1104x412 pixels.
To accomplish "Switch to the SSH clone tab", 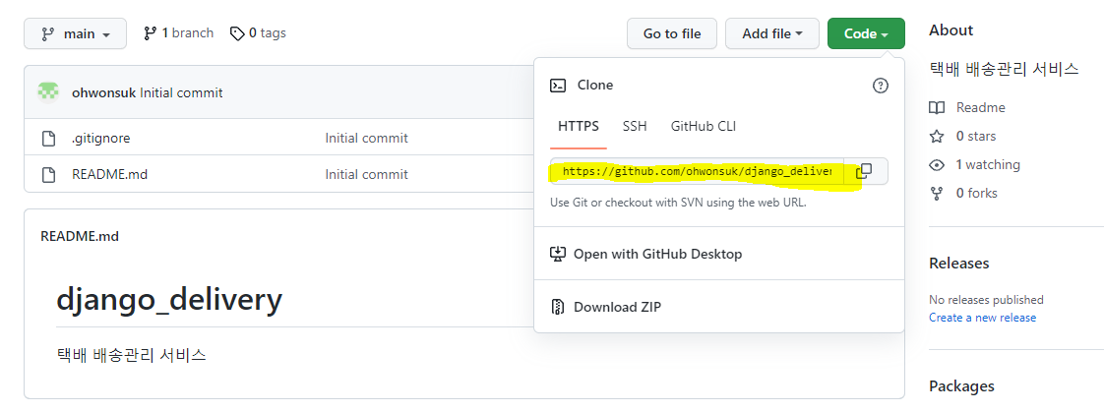I will (635, 127).
